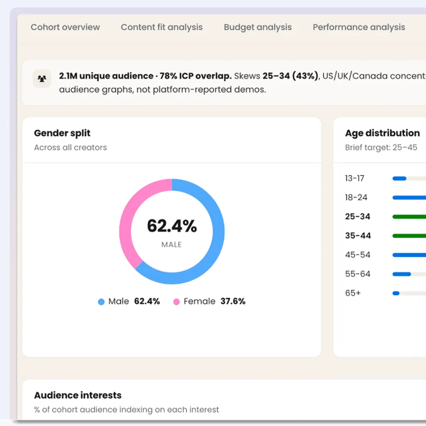Screen dimensions: 426x426
Task: Click the green 25-34 age bar
Action: pos(409,217)
